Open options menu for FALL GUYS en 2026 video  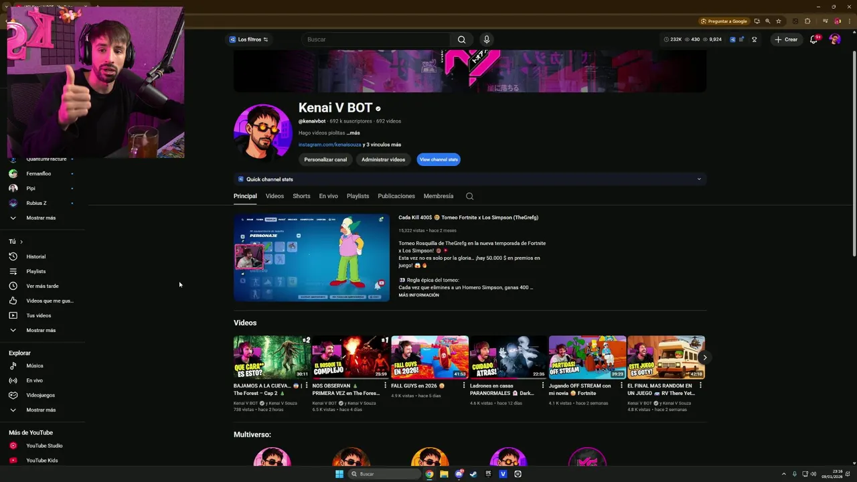tap(464, 386)
